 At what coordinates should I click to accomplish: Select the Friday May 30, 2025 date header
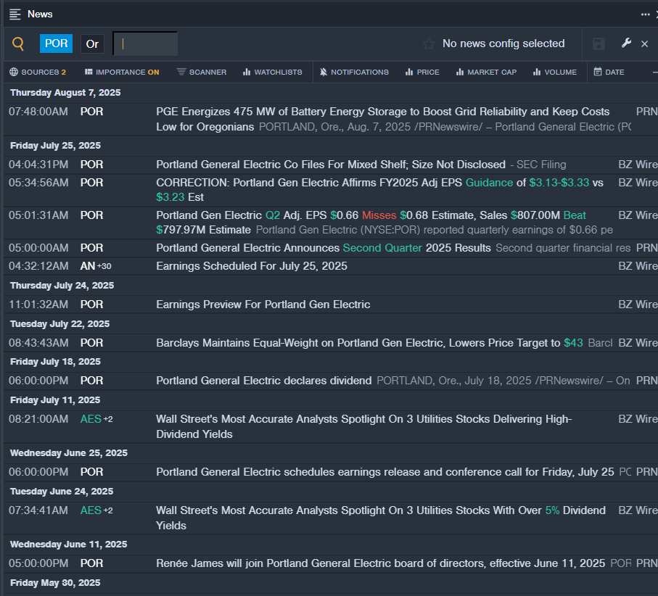tap(55, 583)
